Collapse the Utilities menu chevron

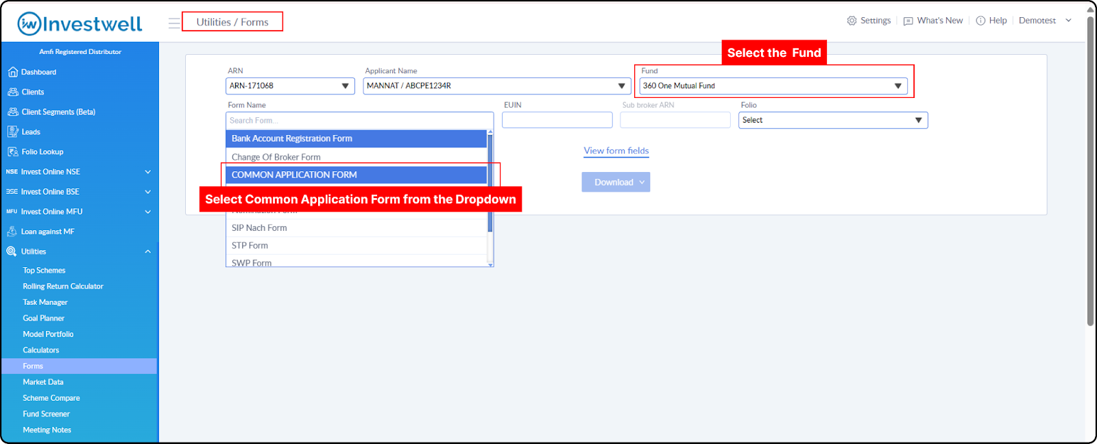click(x=147, y=251)
